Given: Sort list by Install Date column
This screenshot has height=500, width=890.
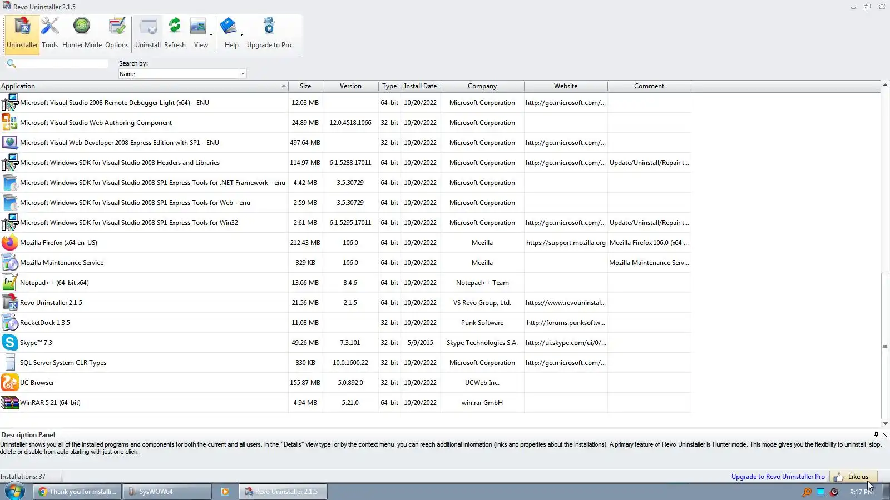Looking at the screenshot, I should (421, 86).
